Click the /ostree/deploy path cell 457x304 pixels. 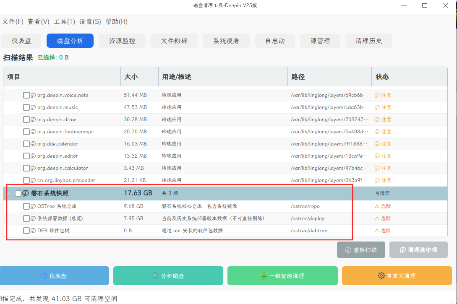(x=308, y=218)
